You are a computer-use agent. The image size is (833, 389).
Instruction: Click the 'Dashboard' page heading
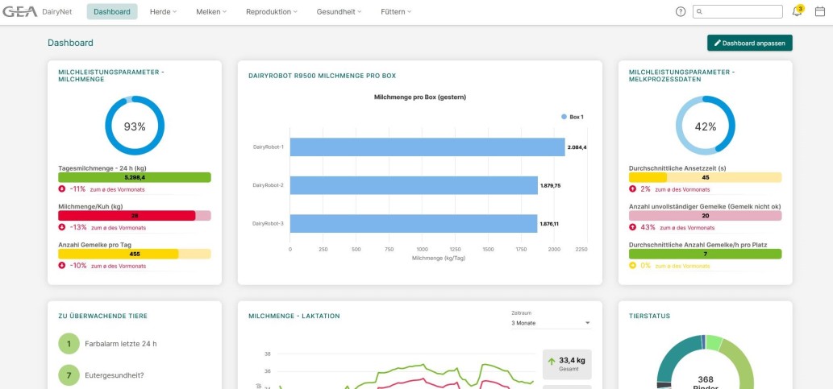pyautogui.click(x=70, y=43)
